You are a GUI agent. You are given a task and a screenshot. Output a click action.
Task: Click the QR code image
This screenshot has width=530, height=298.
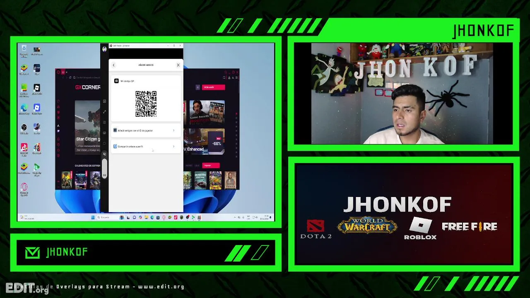146,104
